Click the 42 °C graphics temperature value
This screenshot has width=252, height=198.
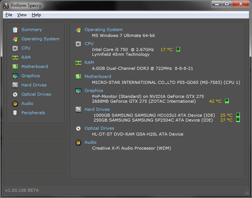(215, 101)
